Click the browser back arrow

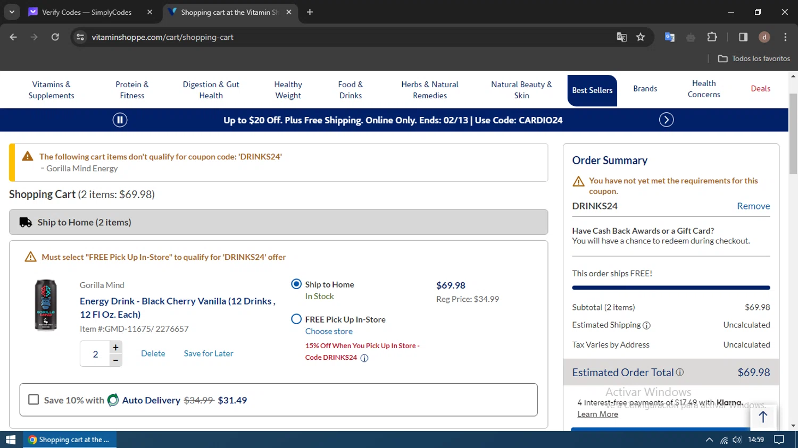(13, 37)
